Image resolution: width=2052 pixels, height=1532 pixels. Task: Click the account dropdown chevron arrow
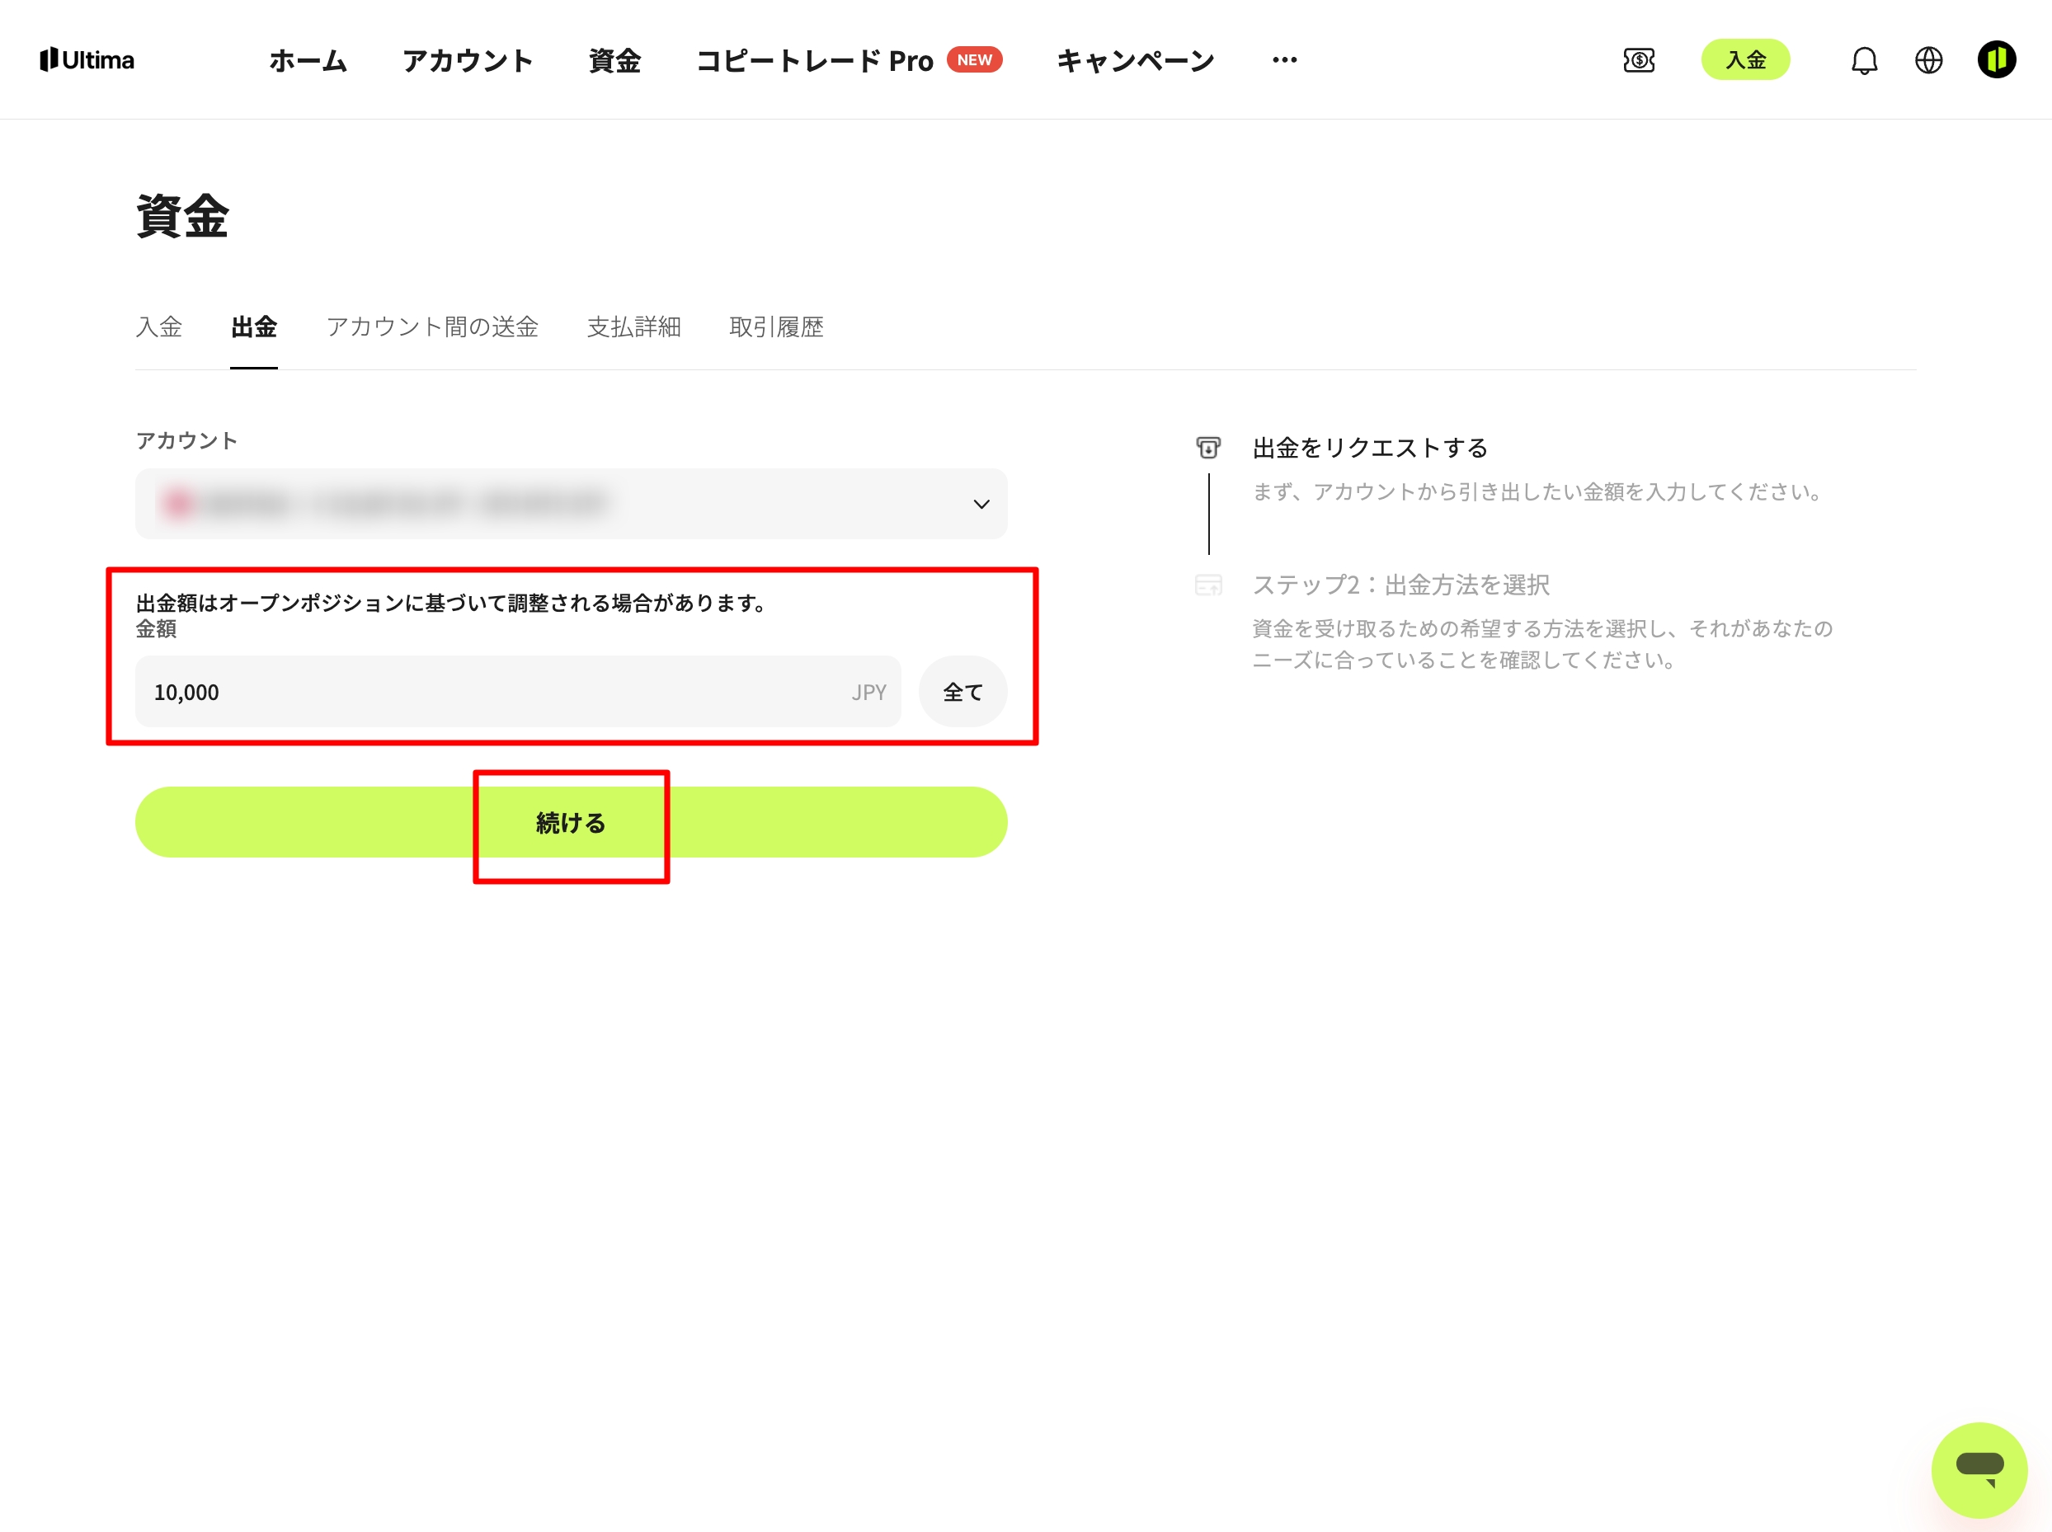coord(981,505)
